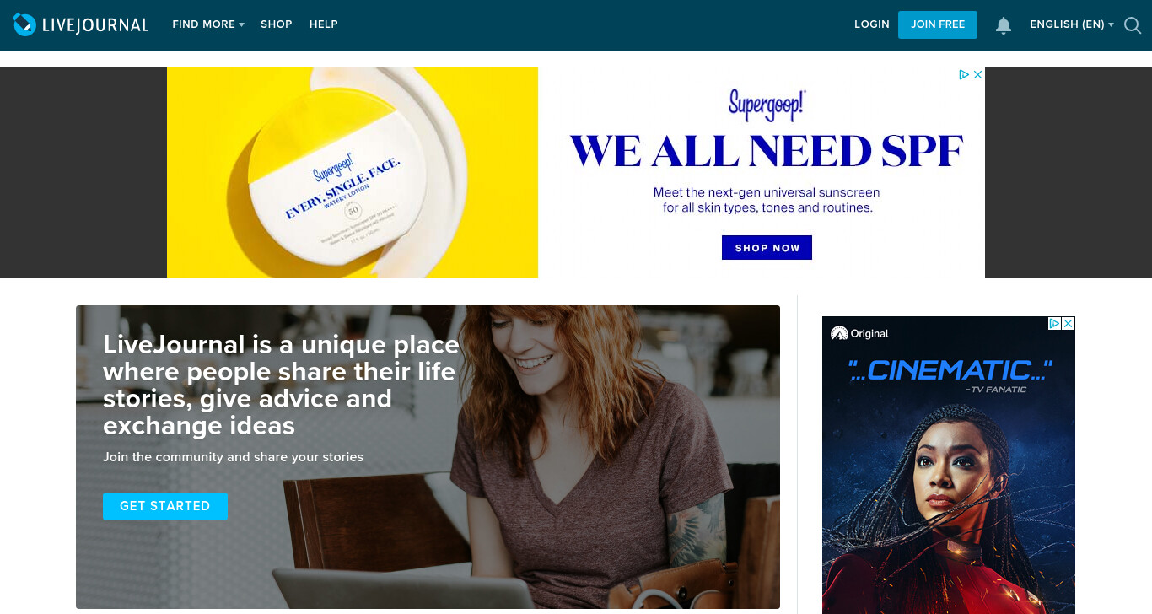This screenshot has height=614, width=1152.
Task: Close the Paramount sidebar ad
Action: [1068, 323]
